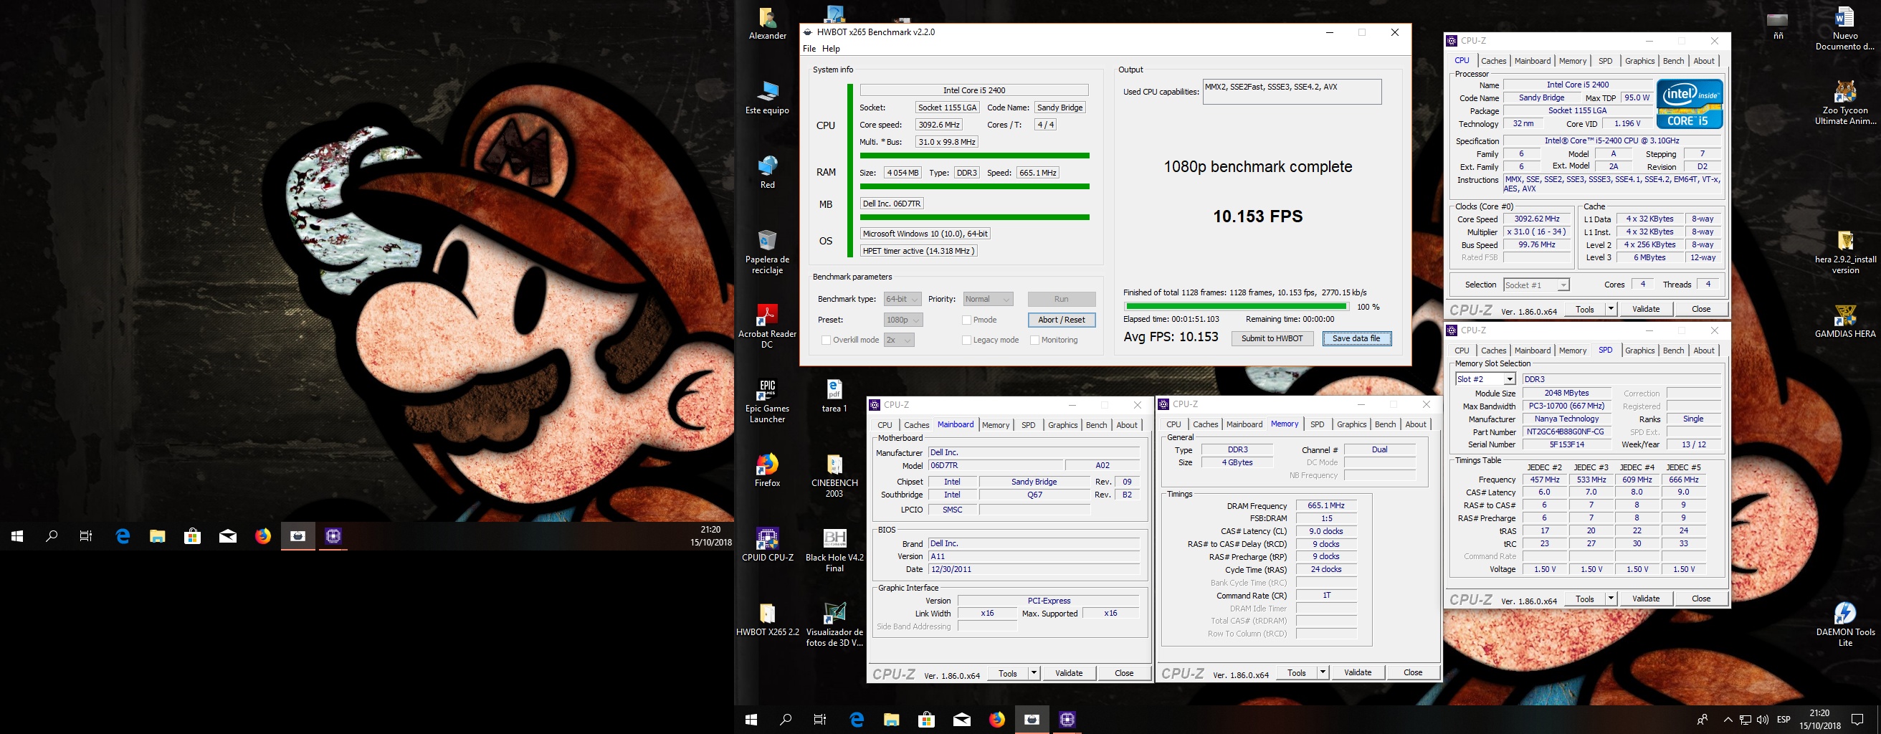Open the Action Center notification icon
Image resolution: width=1881 pixels, height=734 pixels.
tap(1857, 720)
